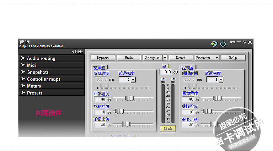Click the minimize bar icon in title bar
The width and height of the screenshot is (273, 151).
tap(239, 42)
